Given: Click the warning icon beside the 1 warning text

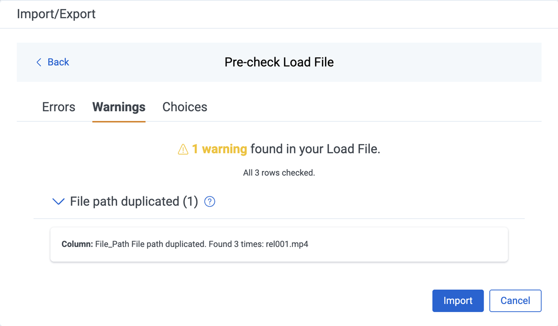Looking at the screenshot, I should 183,149.
